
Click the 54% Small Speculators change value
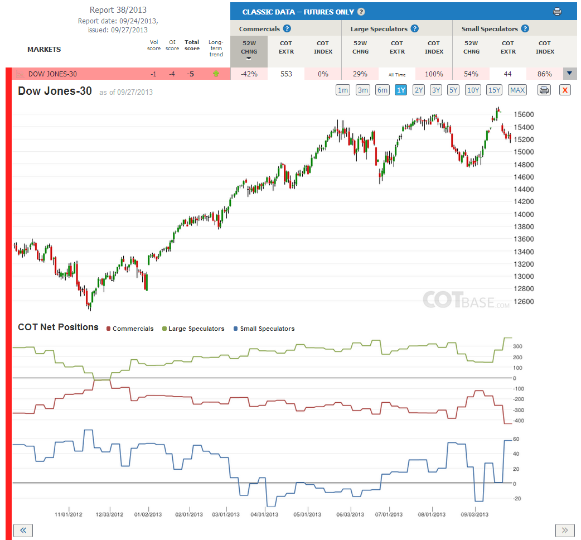471,74
